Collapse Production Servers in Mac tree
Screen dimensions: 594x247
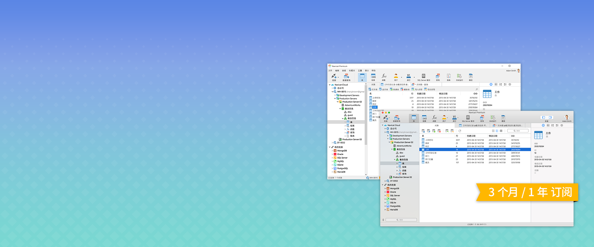click(388, 139)
